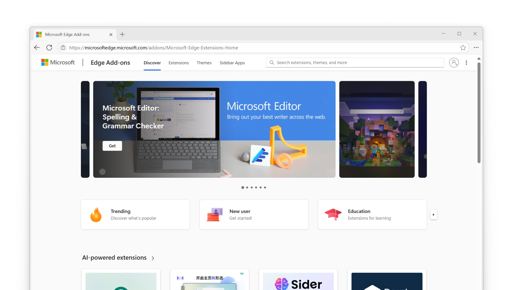Select the fourth carousel indicator dot
This screenshot has height=290, width=516.
[x=256, y=187]
